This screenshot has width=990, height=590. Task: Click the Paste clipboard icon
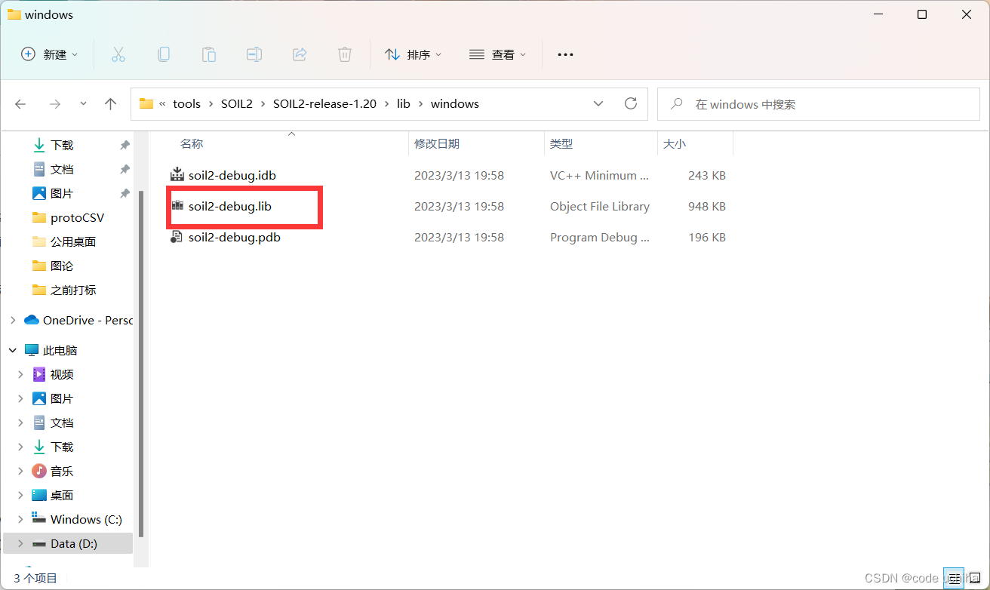point(208,54)
